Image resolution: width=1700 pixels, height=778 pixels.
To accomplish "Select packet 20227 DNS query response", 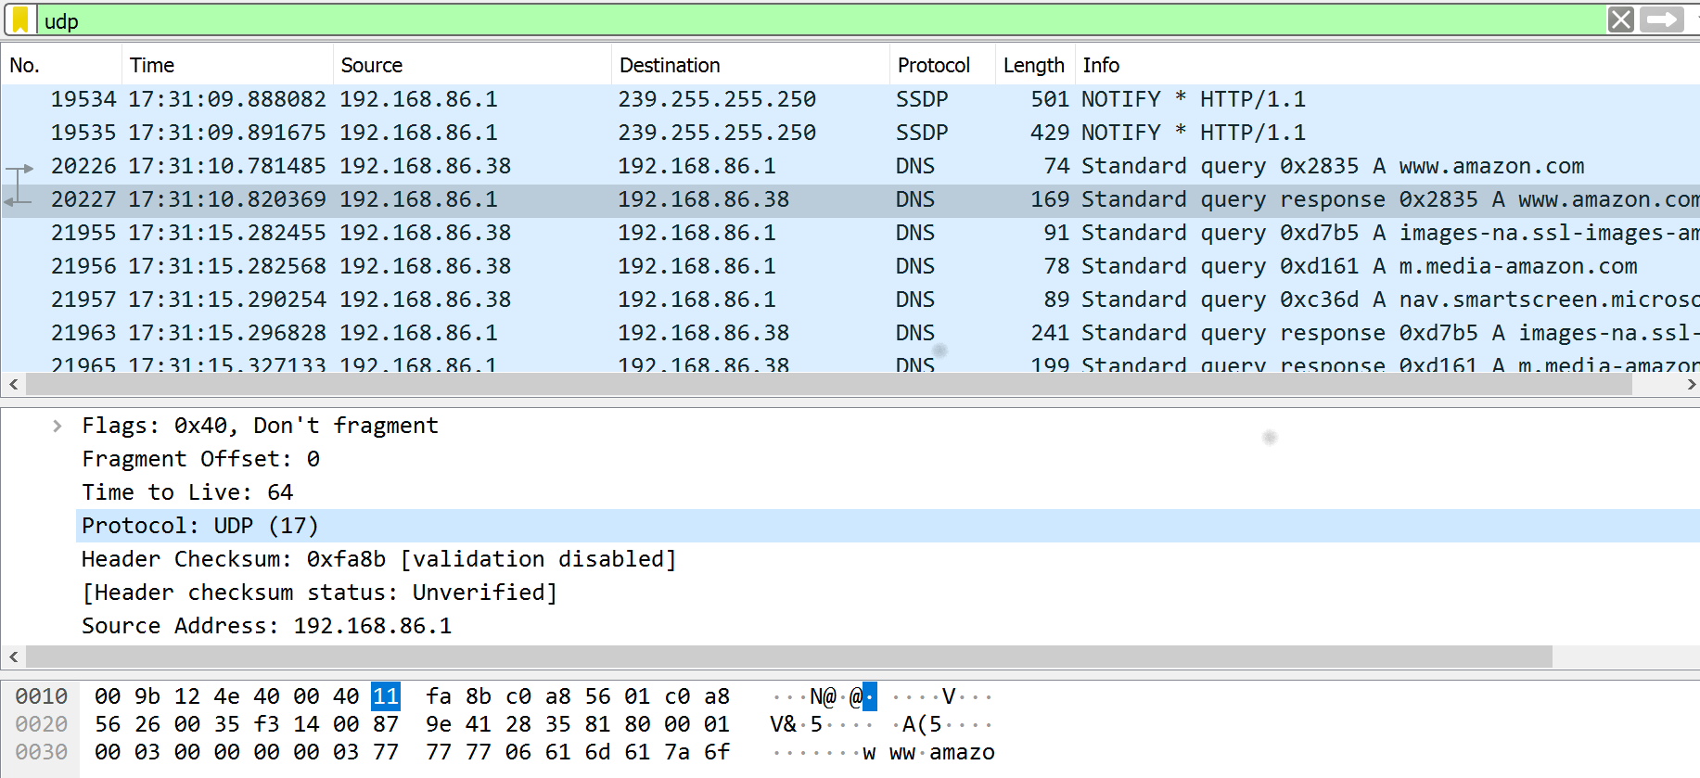I will (850, 199).
